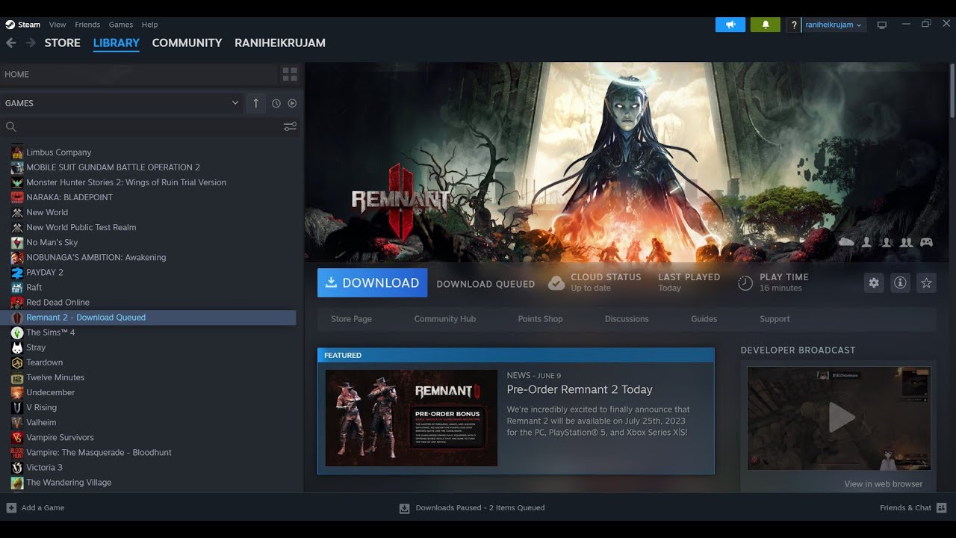956x538 pixels.
Task: Click the Teardown game icon
Action: coord(17,362)
